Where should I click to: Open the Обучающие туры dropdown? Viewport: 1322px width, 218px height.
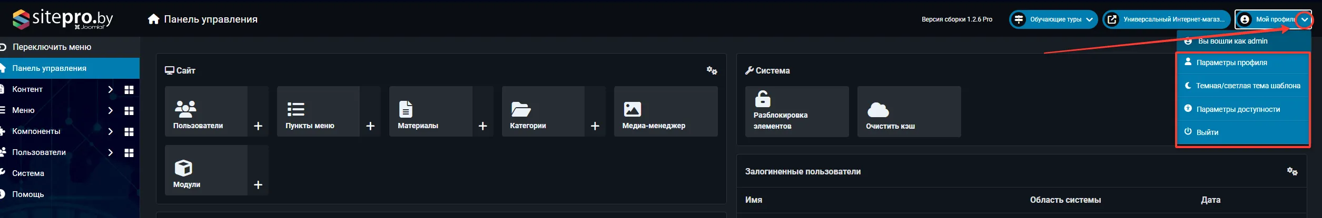pos(1053,19)
